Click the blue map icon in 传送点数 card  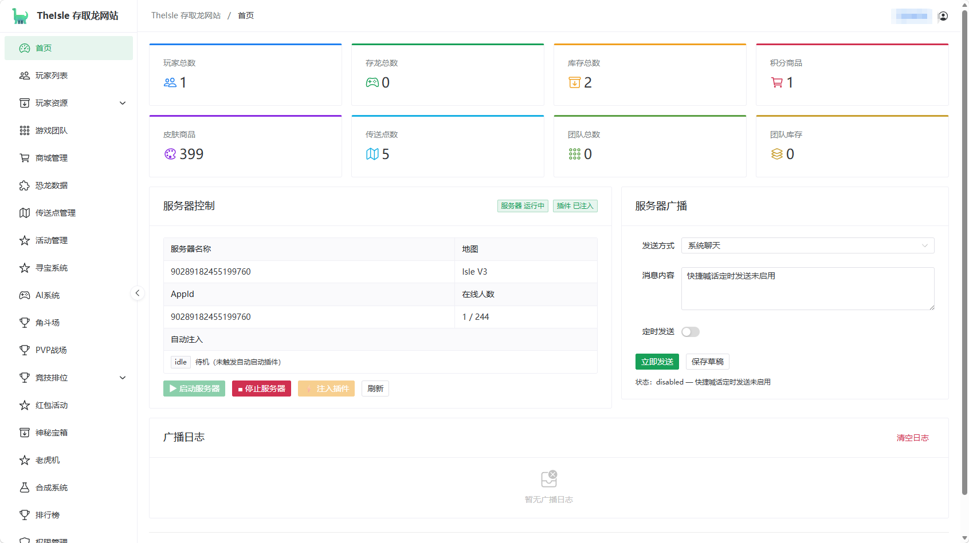point(372,154)
